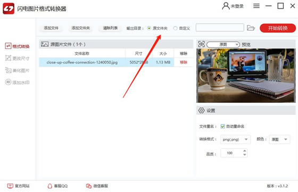The image size is (298, 192).
Task: Click 开始转换 red button
Action: (x=278, y=28)
